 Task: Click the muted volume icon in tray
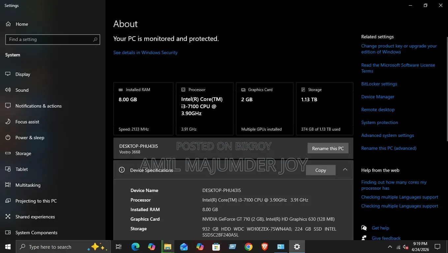point(406,247)
